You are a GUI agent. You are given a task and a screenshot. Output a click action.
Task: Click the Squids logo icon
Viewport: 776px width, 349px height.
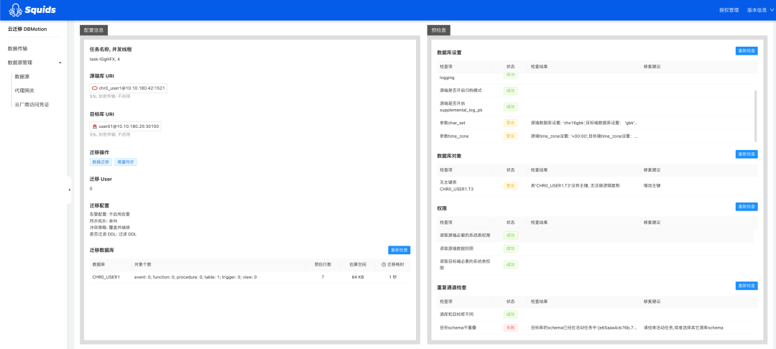(15, 10)
